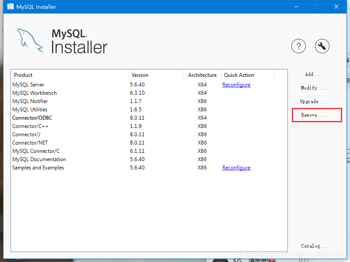Image resolution: width=350 pixels, height=262 pixels.
Task: Click the Upgrade ... button
Action: coord(314,102)
